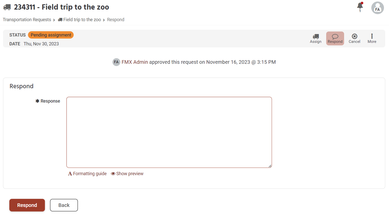The height and width of the screenshot is (217, 389).
Task: Click the FMX Admin name in approval
Action: (x=135, y=62)
